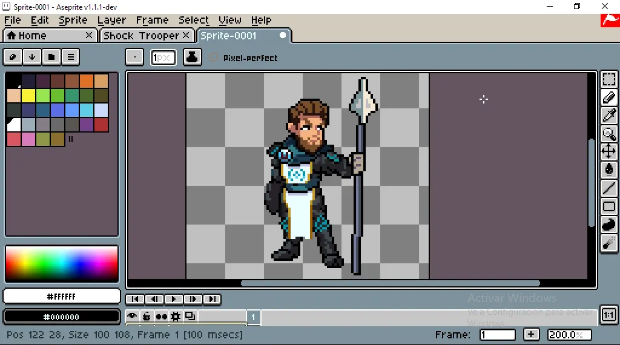620x345 pixels.
Task: Select frame 1 in the timeline
Action: (254, 317)
